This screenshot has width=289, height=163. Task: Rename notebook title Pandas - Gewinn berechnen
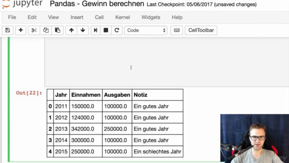click(97, 4)
